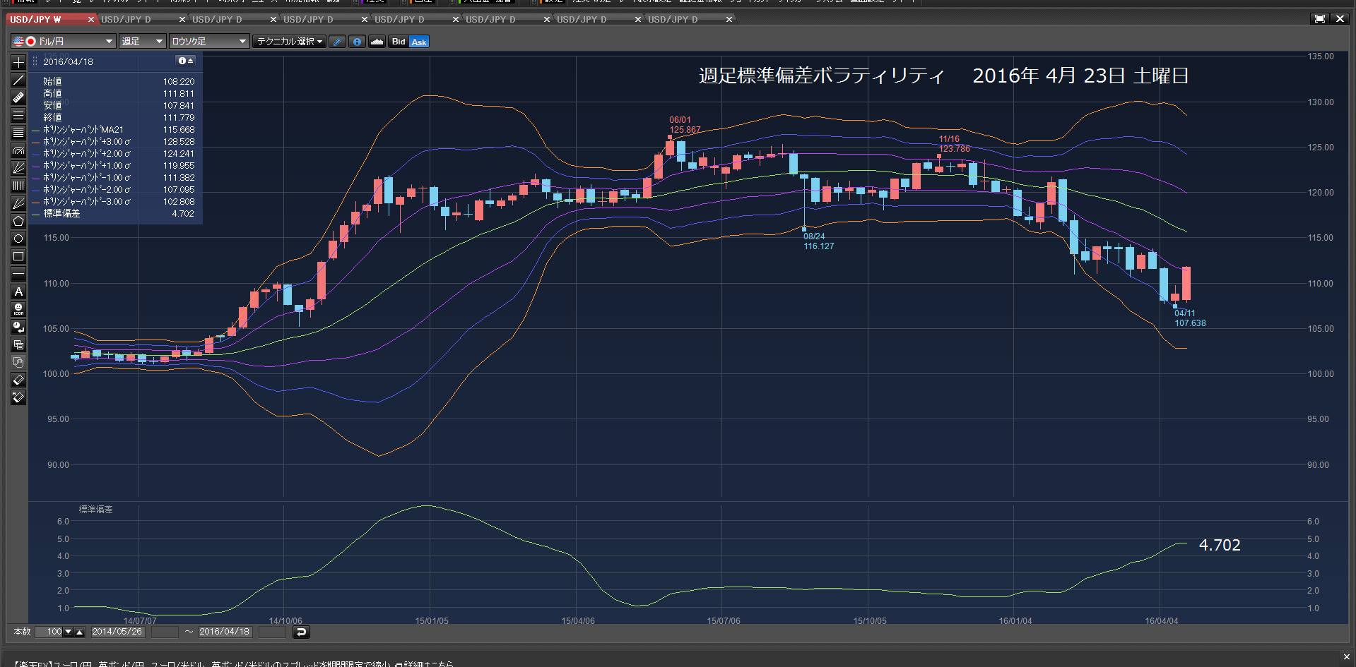Select the crosshair cursor tool

(x=18, y=62)
